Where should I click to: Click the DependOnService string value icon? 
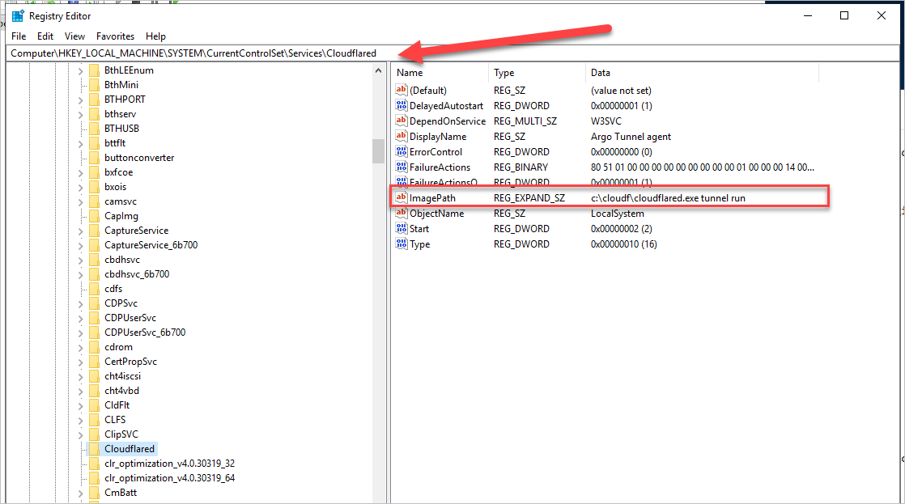(402, 121)
